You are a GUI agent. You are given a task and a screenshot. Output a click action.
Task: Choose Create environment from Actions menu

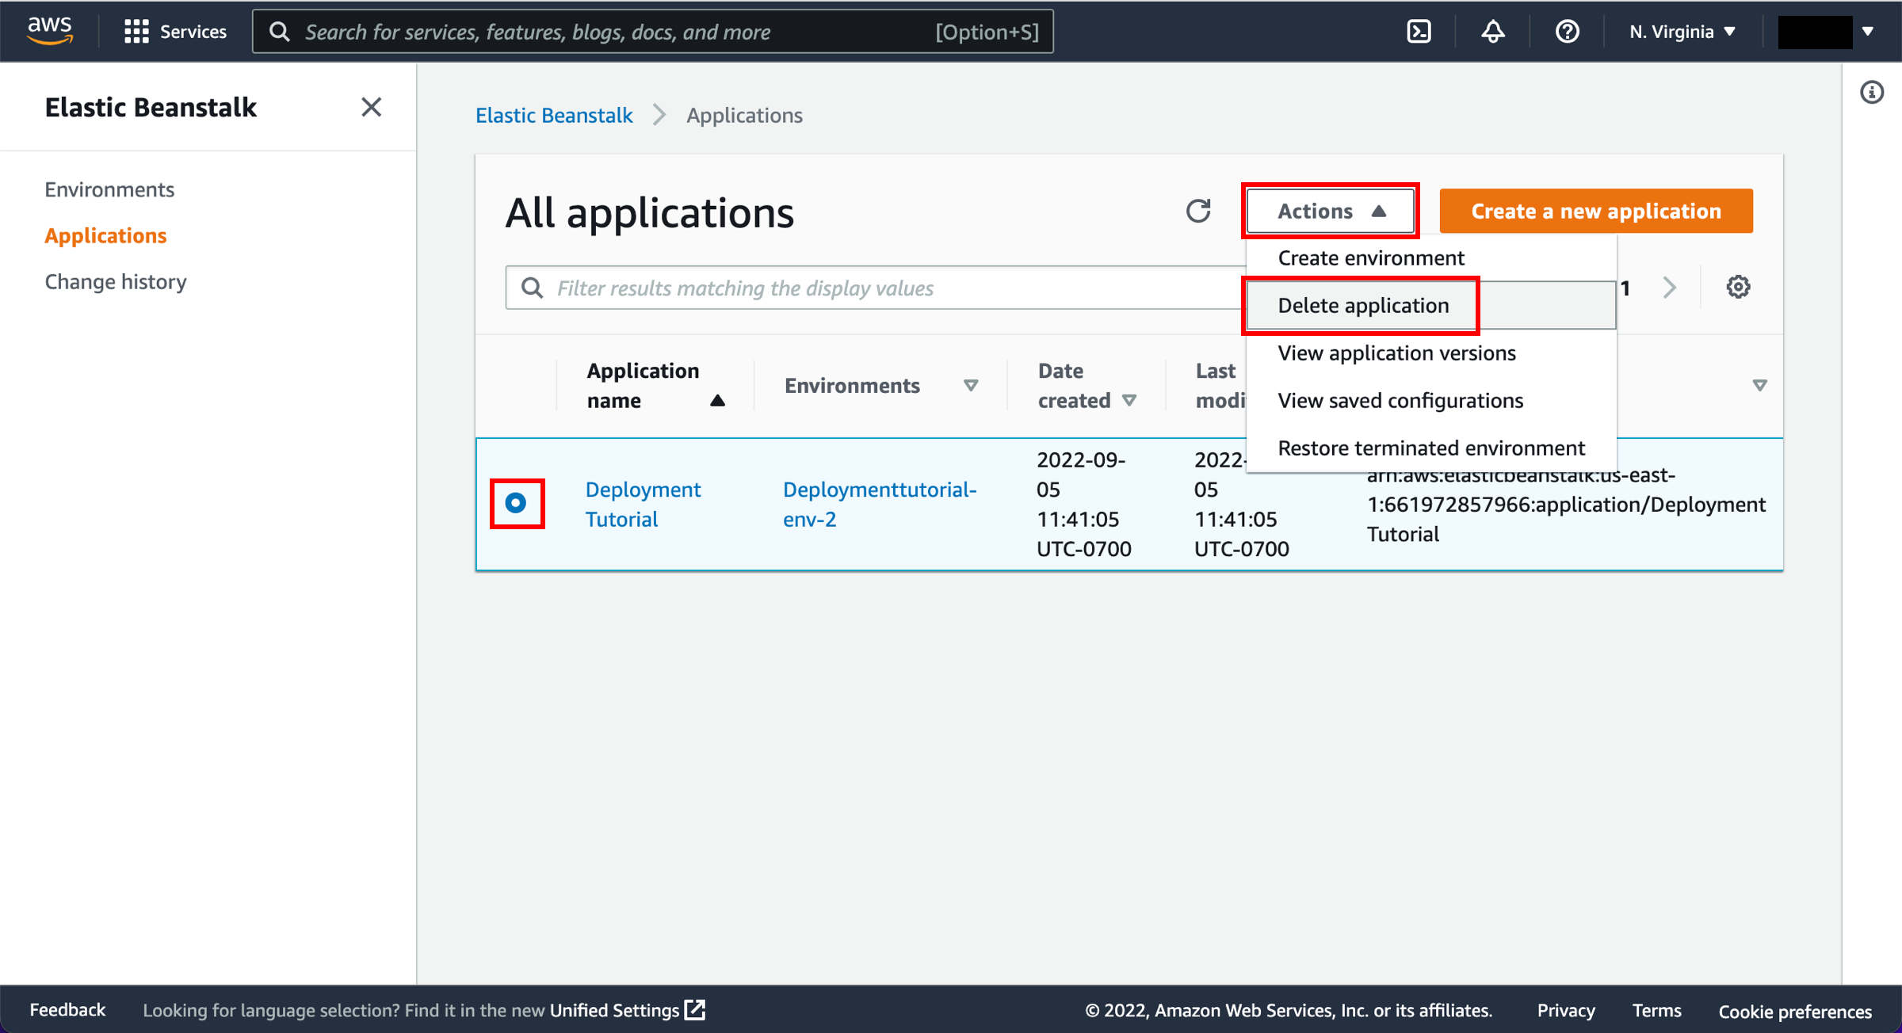pos(1430,258)
